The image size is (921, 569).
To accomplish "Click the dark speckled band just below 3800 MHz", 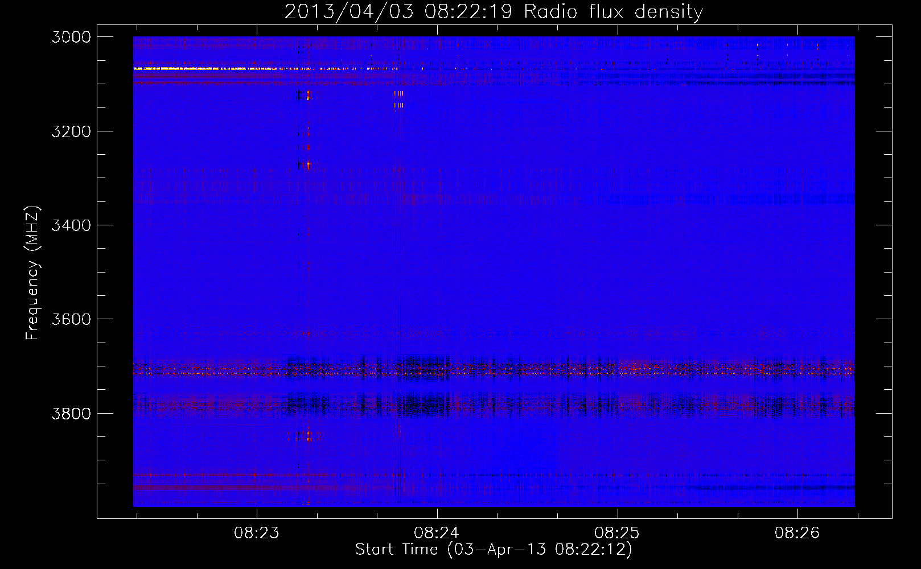I will coord(494,406).
